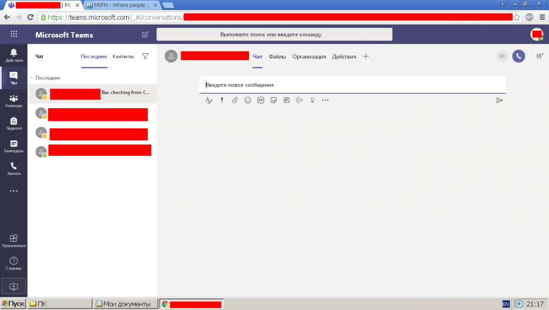Click the browser address bar
The height and width of the screenshot is (310, 549).
click(280, 17)
